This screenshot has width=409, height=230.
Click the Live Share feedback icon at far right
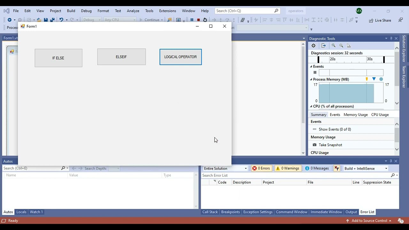401,20
